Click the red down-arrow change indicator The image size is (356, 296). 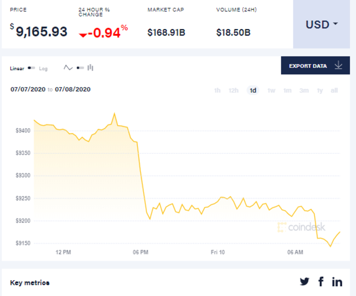pyautogui.click(x=83, y=35)
